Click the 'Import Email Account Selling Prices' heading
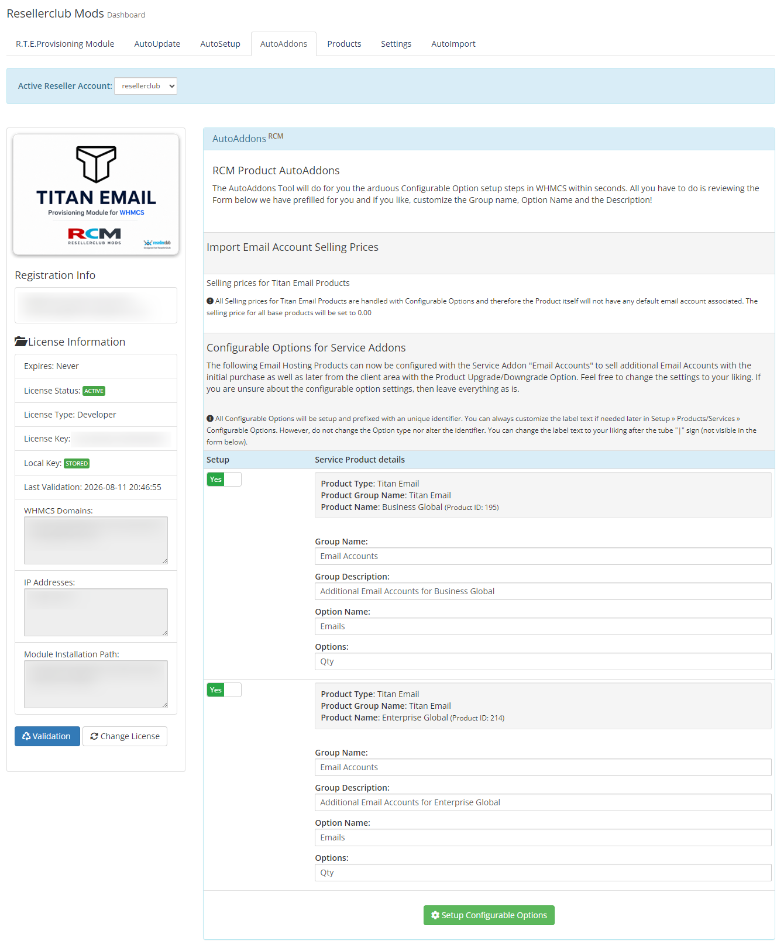Screen dimensions: 784x948 [293, 247]
